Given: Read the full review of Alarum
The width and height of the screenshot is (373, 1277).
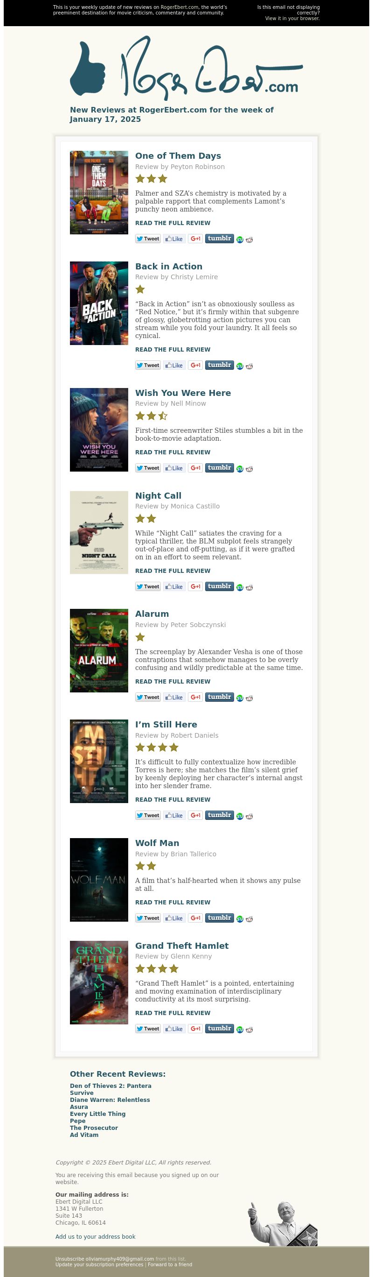Looking at the screenshot, I should pyautogui.click(x=173, y=681).
